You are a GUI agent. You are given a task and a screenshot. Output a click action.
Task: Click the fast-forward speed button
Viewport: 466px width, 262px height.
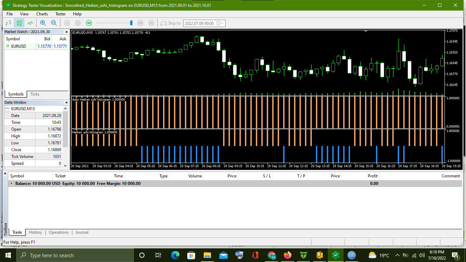click(140, 23)
